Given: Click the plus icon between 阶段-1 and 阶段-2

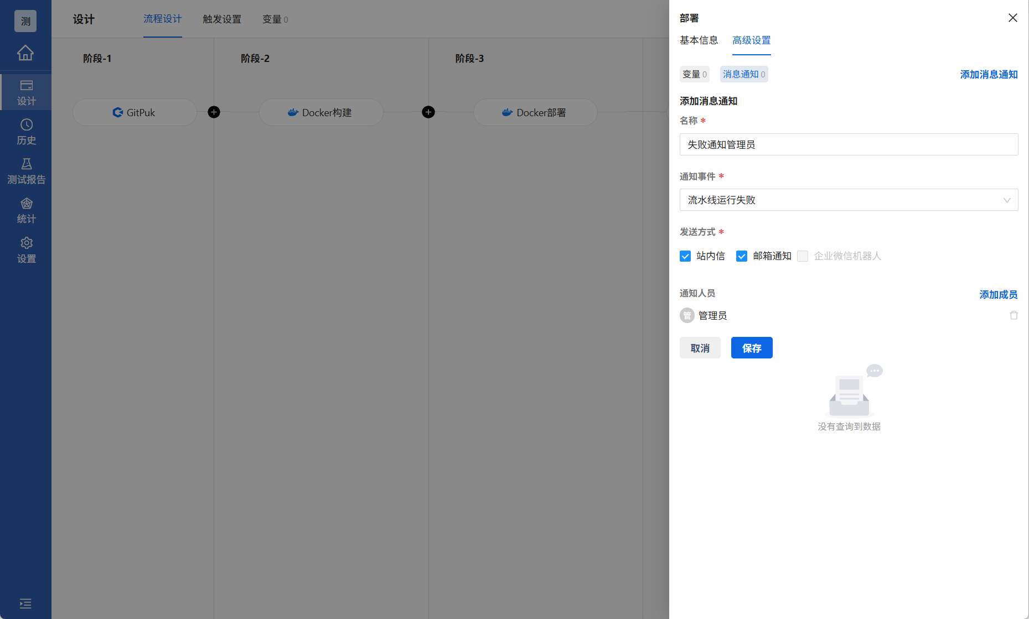Looking at the screenshot, I should coord(214,112).
